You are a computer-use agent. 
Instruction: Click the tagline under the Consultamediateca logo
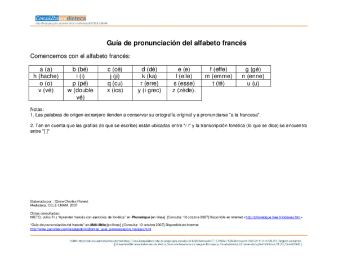coord(70,24)
